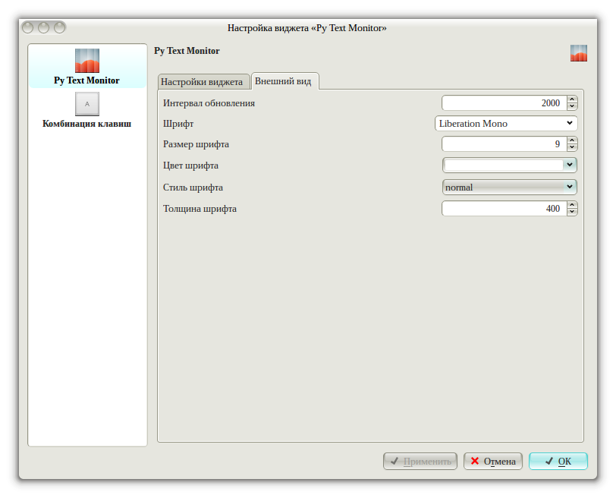Switch to Настройки виджета tab

tap(201, 81)
